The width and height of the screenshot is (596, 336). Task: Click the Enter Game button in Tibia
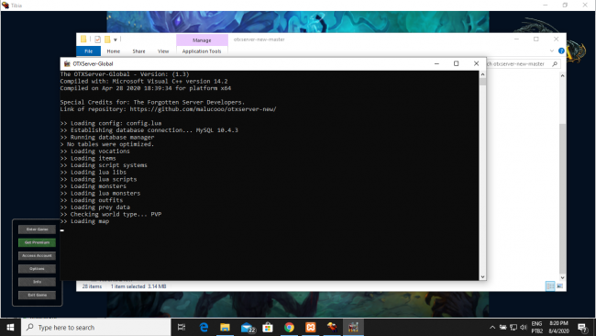pos(37,230)
